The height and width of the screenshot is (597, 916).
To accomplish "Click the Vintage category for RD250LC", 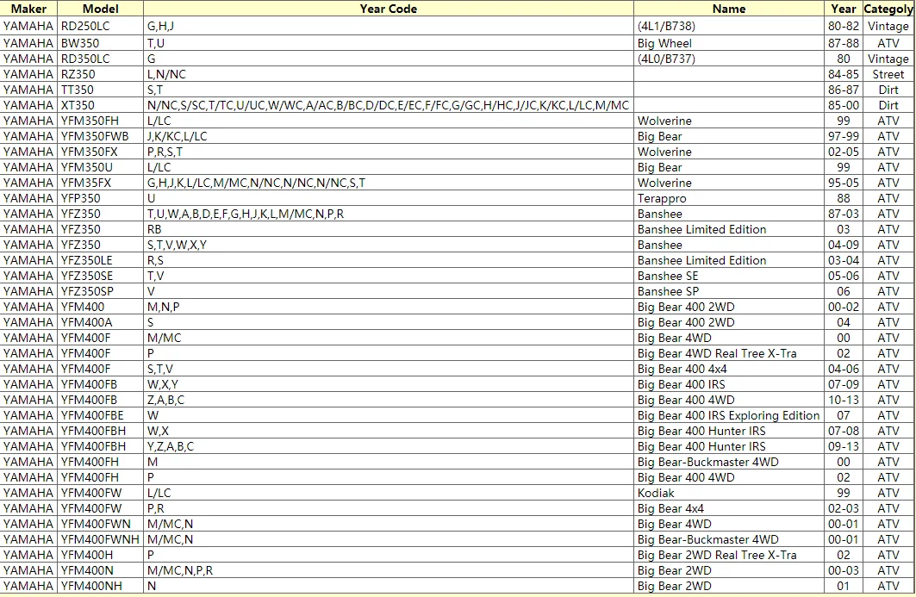I will point(888,27).
